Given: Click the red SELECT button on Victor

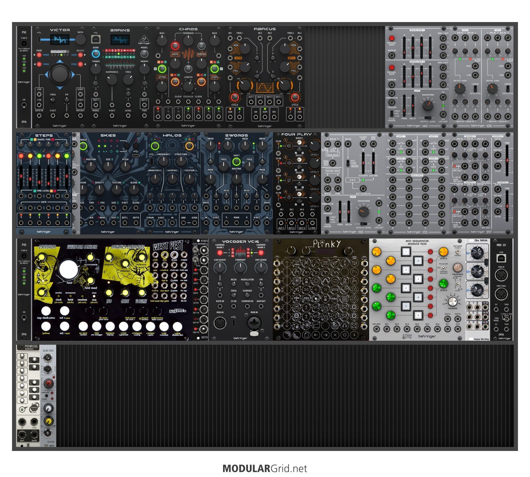Looking at the screenshot, I should [80, 55].
